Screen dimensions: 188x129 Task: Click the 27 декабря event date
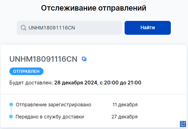click(x=125, y=117)
